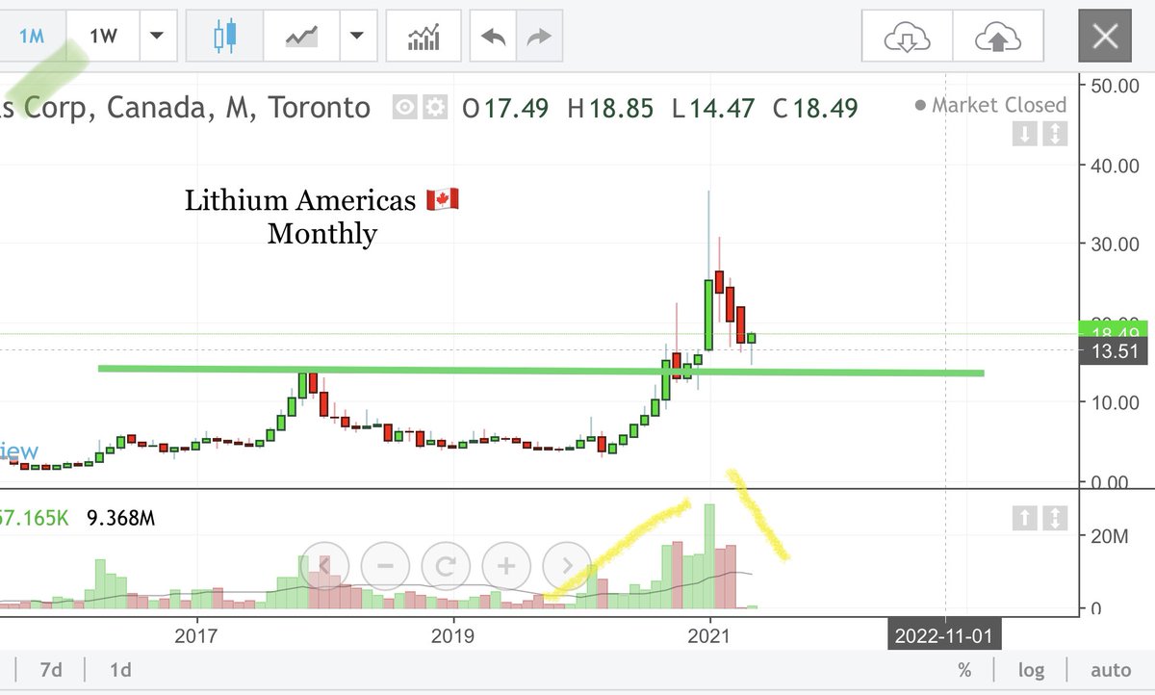Select the 1d interval at bottom left
The width and height of the screenshot is (1155, 695).
[119, 669]
